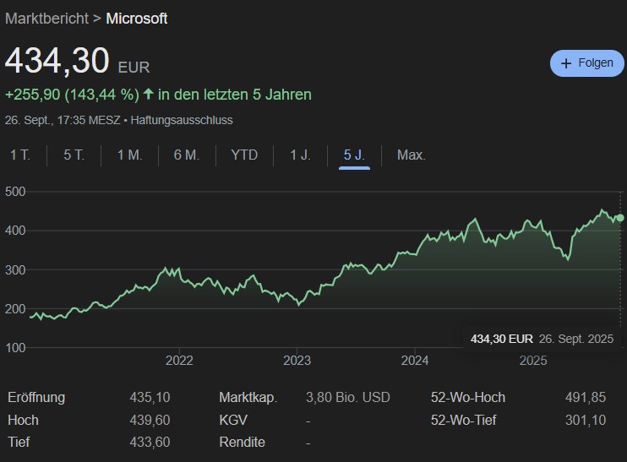Open the Haftungsausschluss disclaimer link

coord(182,120)
